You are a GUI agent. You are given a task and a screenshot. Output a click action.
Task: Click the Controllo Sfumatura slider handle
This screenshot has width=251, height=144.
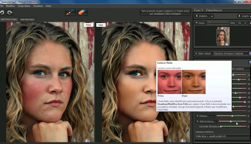pos(221,126)
